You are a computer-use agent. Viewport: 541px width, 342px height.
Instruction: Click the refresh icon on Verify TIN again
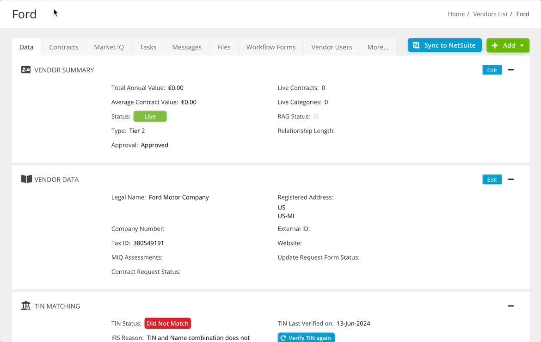pyautogui.click(x=283, y=338)
